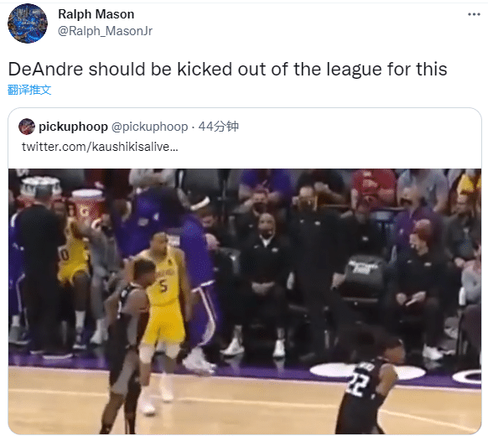This screenshot has height=441, width=488.
Task: Open the quoted tweet card header area
Action: point(245,137)
